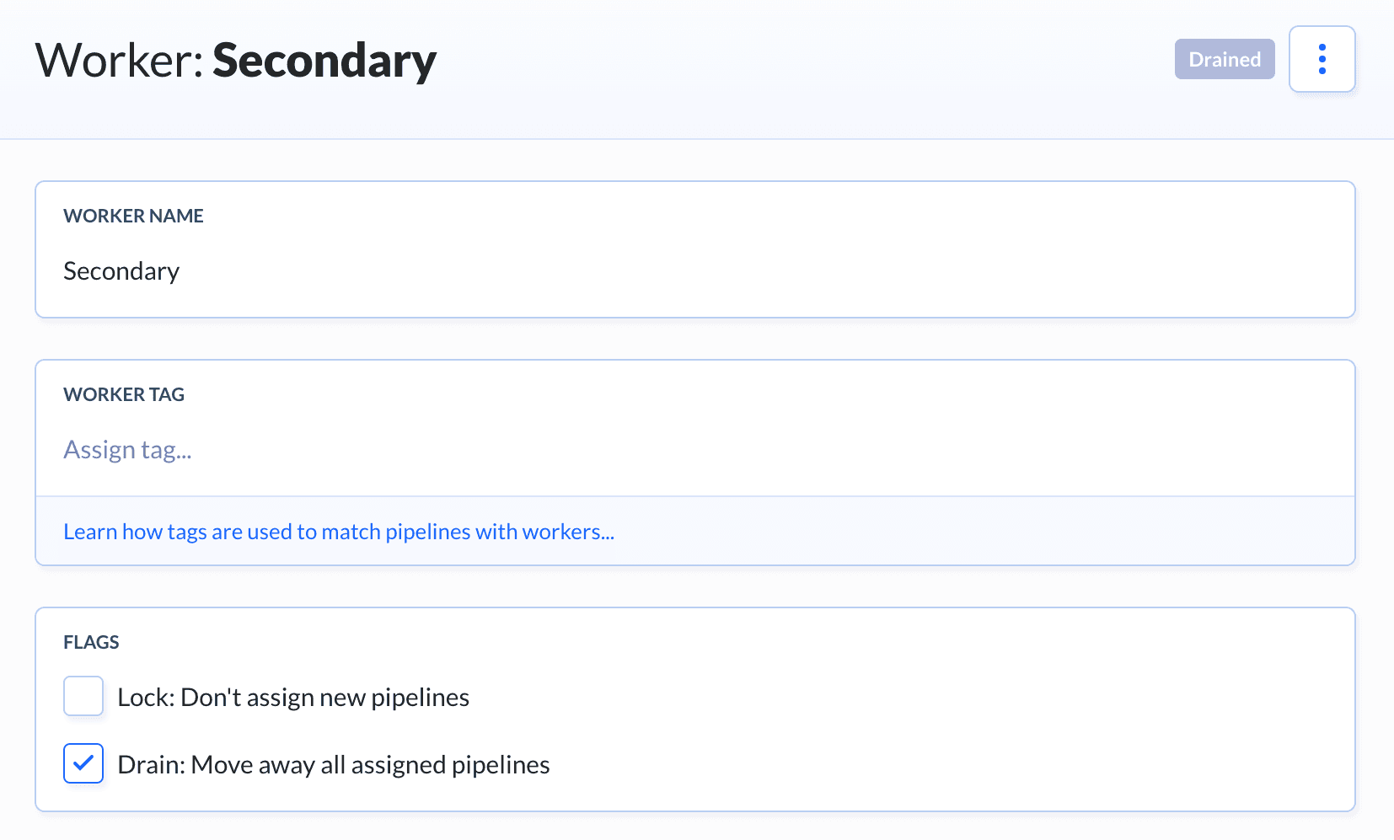This screenshot has width=1394, height=840.
Task: Click the Drained status badge
Action: tap(1224, 59)
